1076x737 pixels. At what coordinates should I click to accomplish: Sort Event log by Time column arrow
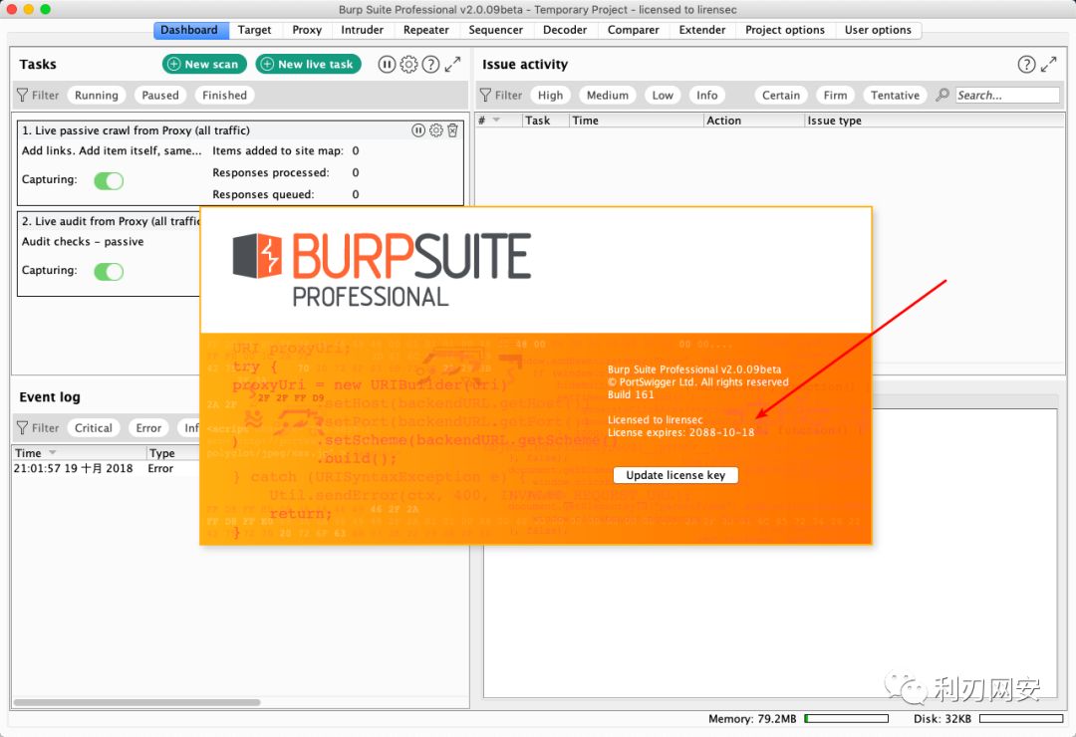point(52,453)
